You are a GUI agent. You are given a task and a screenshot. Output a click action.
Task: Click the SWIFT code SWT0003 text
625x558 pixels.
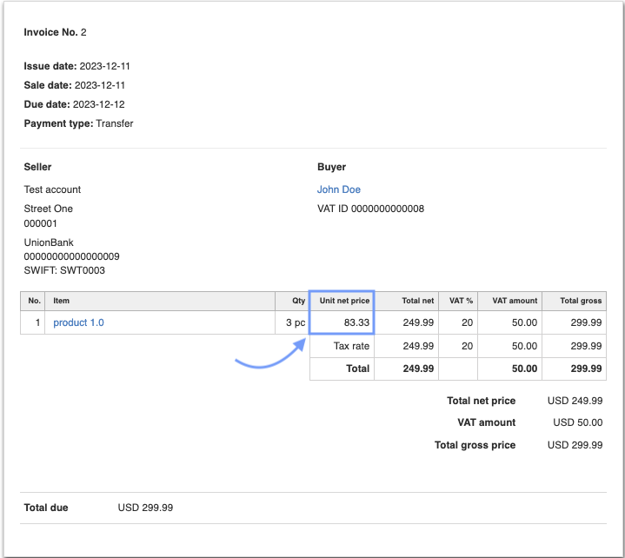click(x=65, y=270)
